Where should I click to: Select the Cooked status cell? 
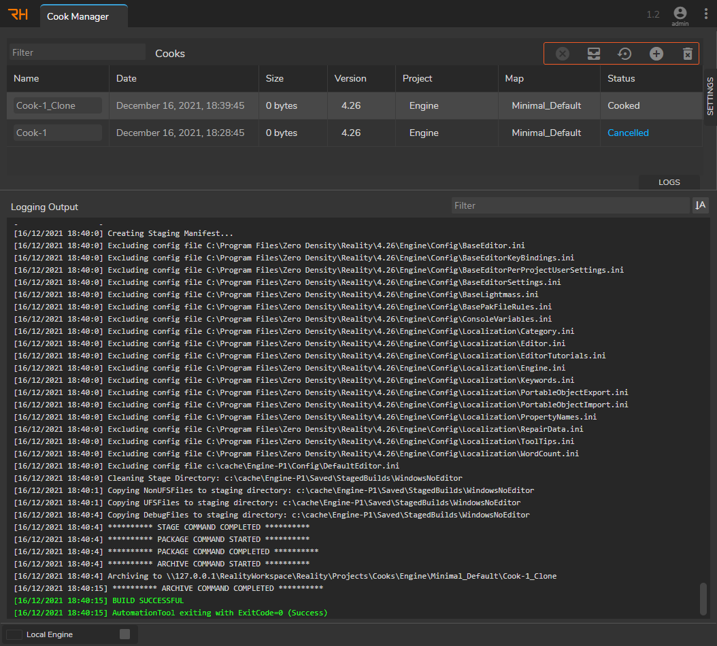623,105
